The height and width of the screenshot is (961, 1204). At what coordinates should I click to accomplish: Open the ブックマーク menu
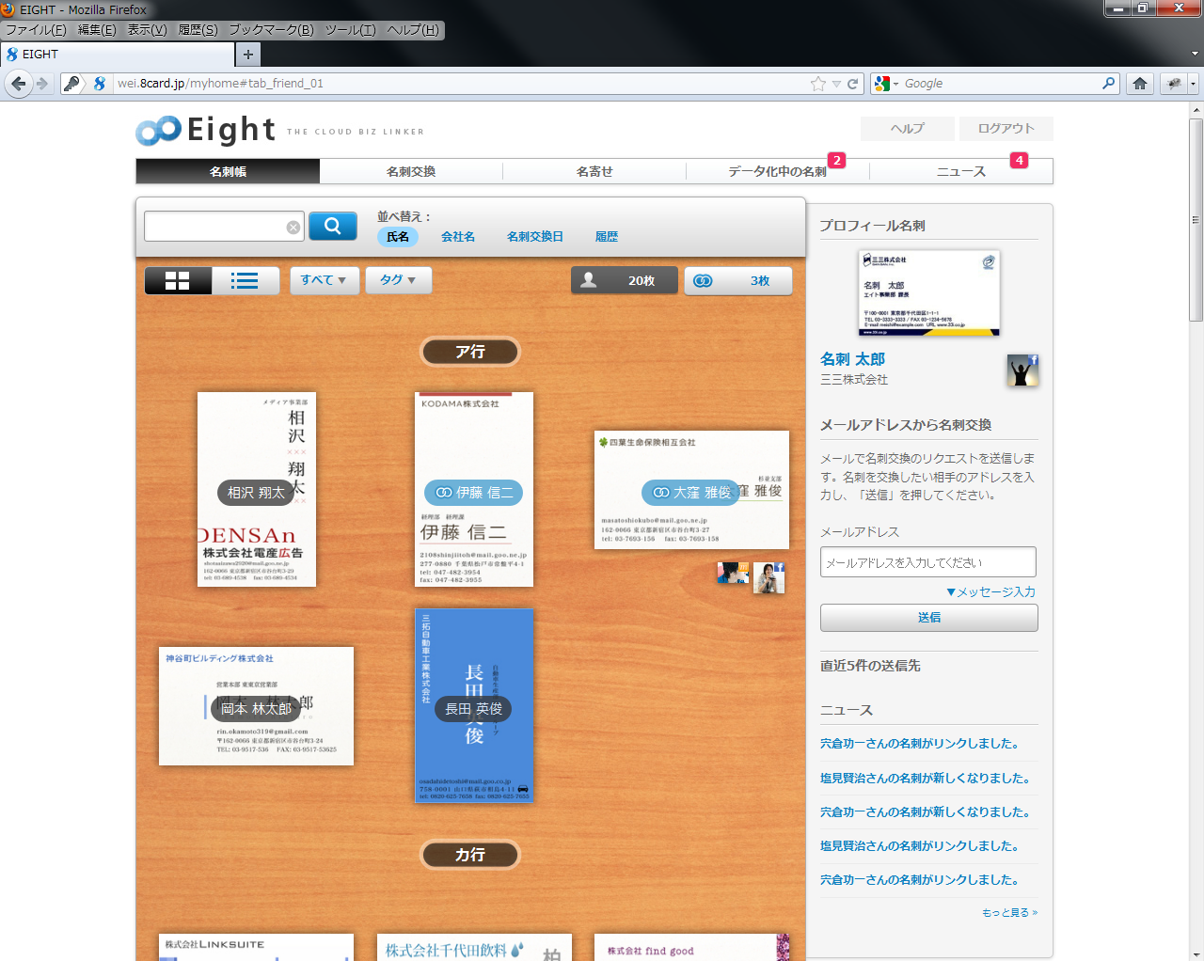(271, 30)
